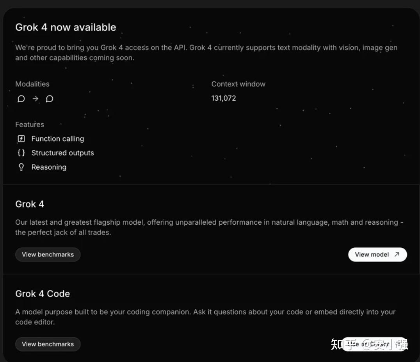Click the Structured outputs braces icon
The image size is (420, 362).
point(21,153)
